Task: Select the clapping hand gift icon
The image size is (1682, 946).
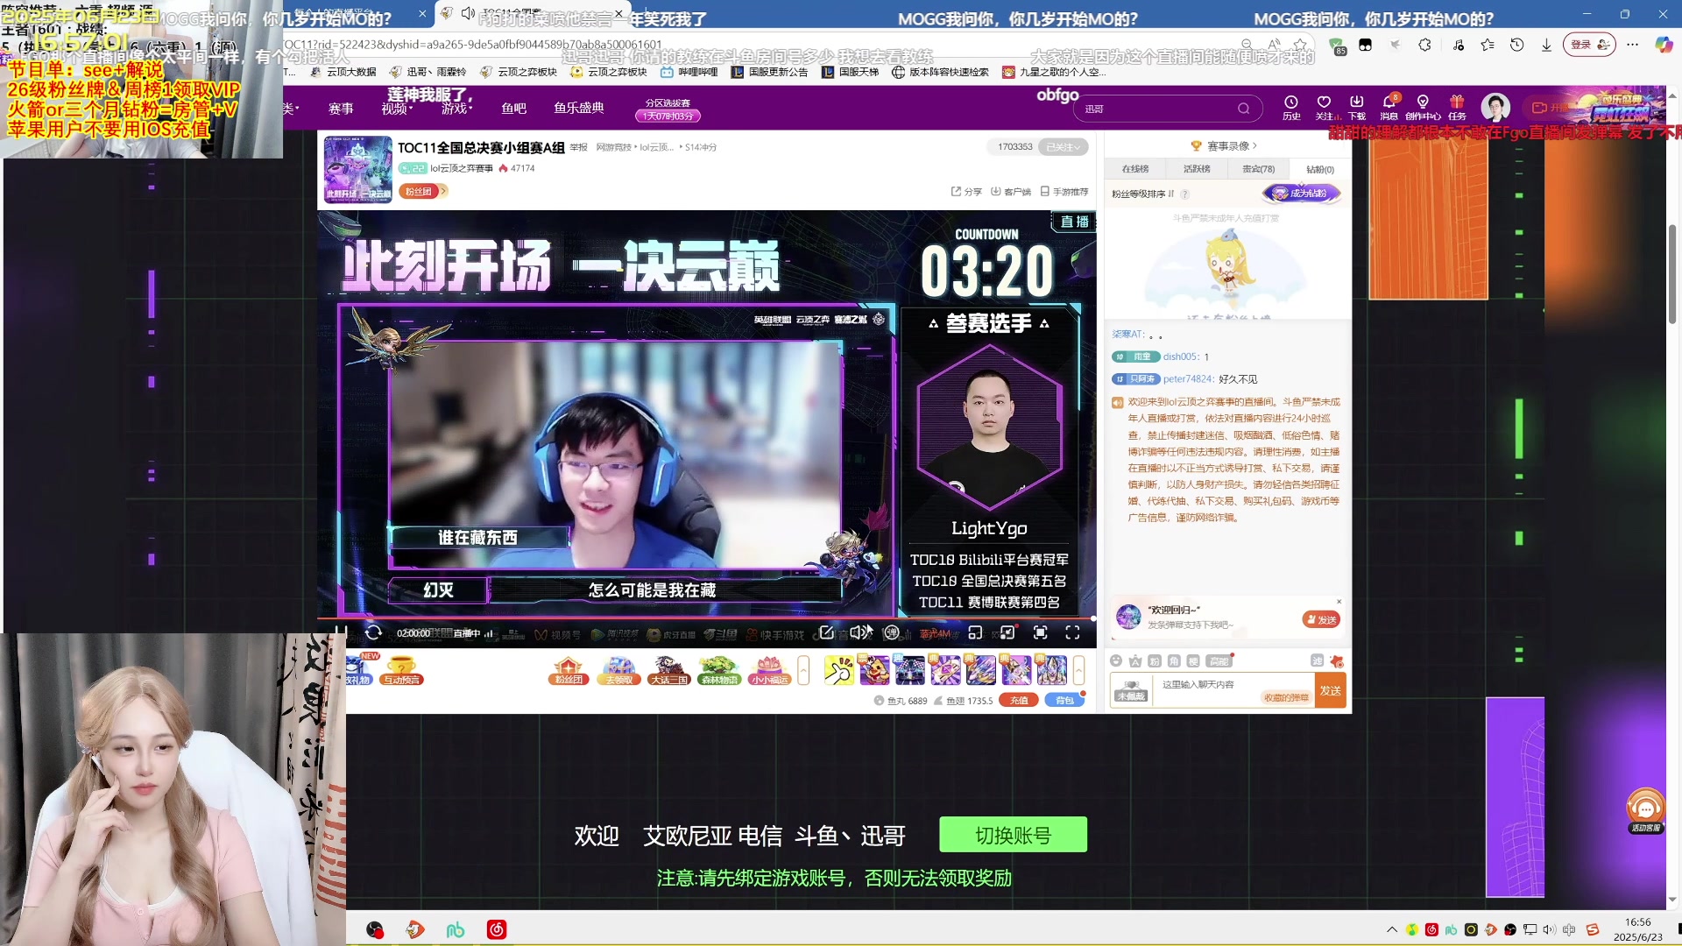Action: [838, 671]
